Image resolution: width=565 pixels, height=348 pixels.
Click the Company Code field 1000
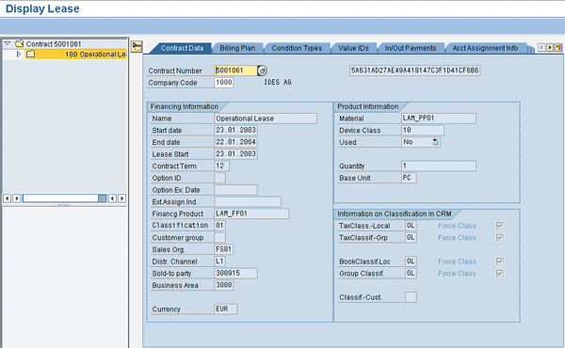(x=224, y=83)
